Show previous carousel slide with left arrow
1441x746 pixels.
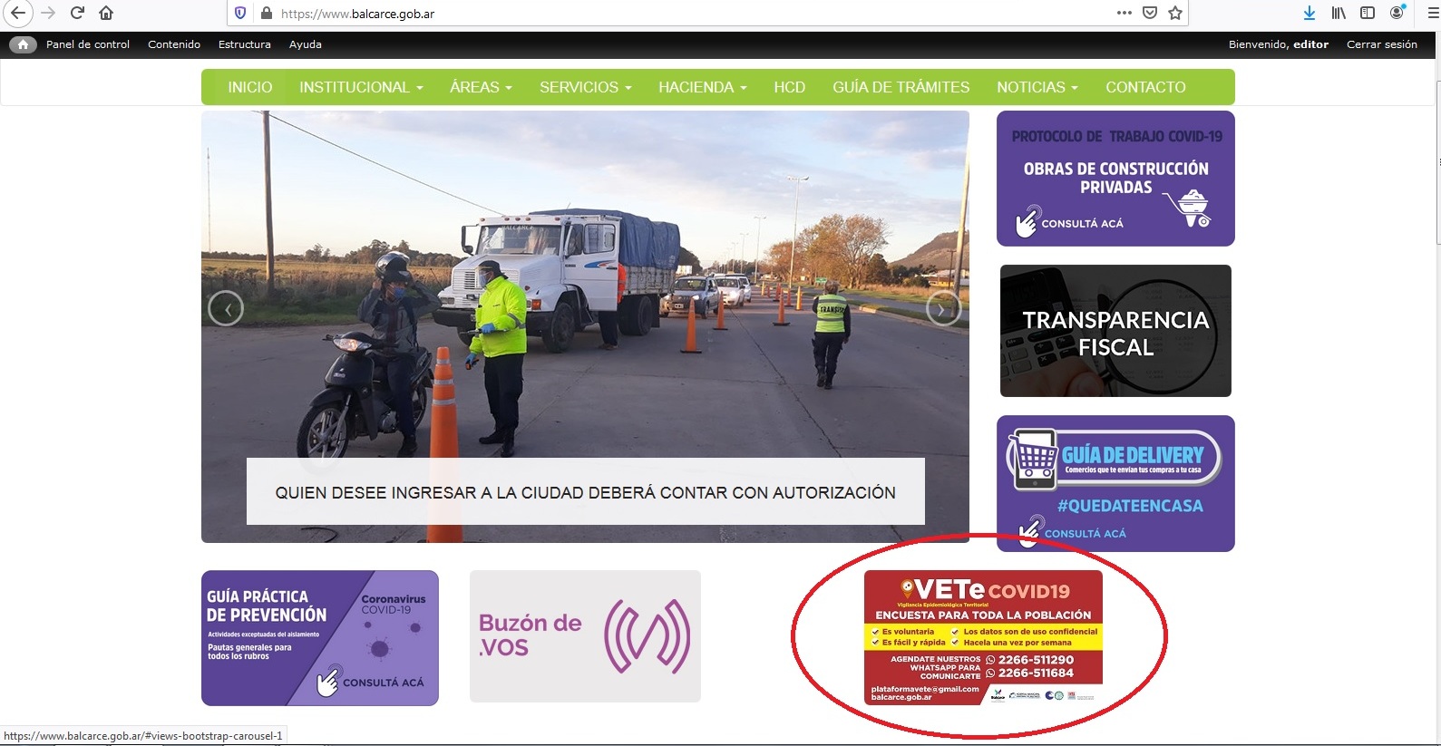coord(226,309)
